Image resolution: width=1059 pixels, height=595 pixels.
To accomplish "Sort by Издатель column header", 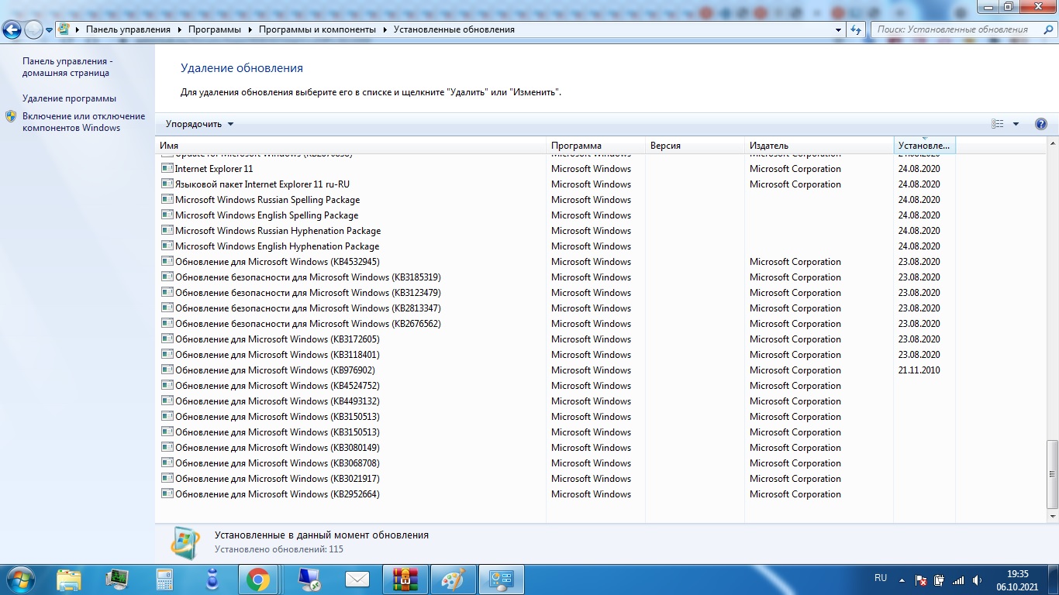I will (x=818, y=146).
